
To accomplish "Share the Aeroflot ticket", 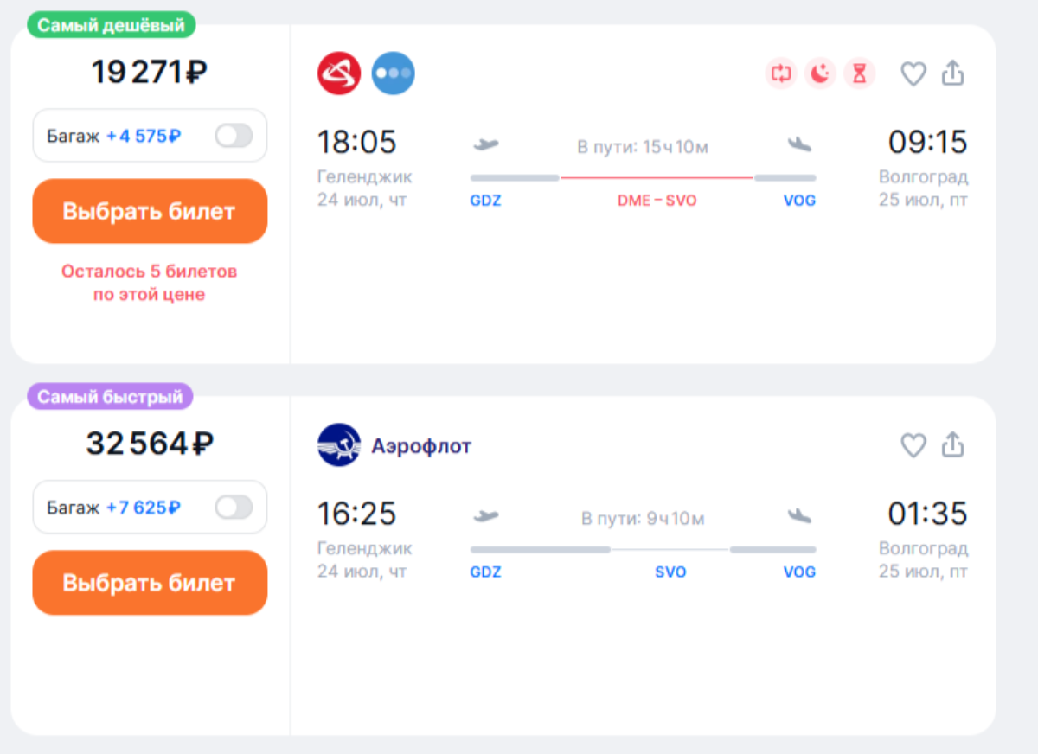I will [952, 445].
